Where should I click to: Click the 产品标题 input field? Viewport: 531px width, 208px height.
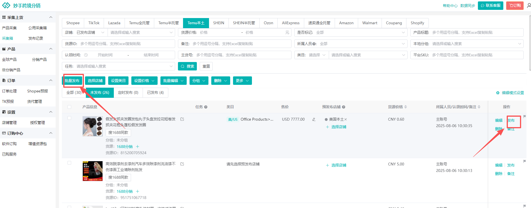(x=476, y=32)
